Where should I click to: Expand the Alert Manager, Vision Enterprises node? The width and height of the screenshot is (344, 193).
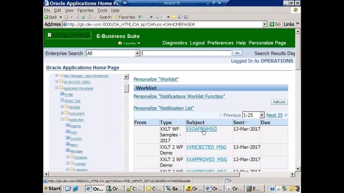point(56,75)
